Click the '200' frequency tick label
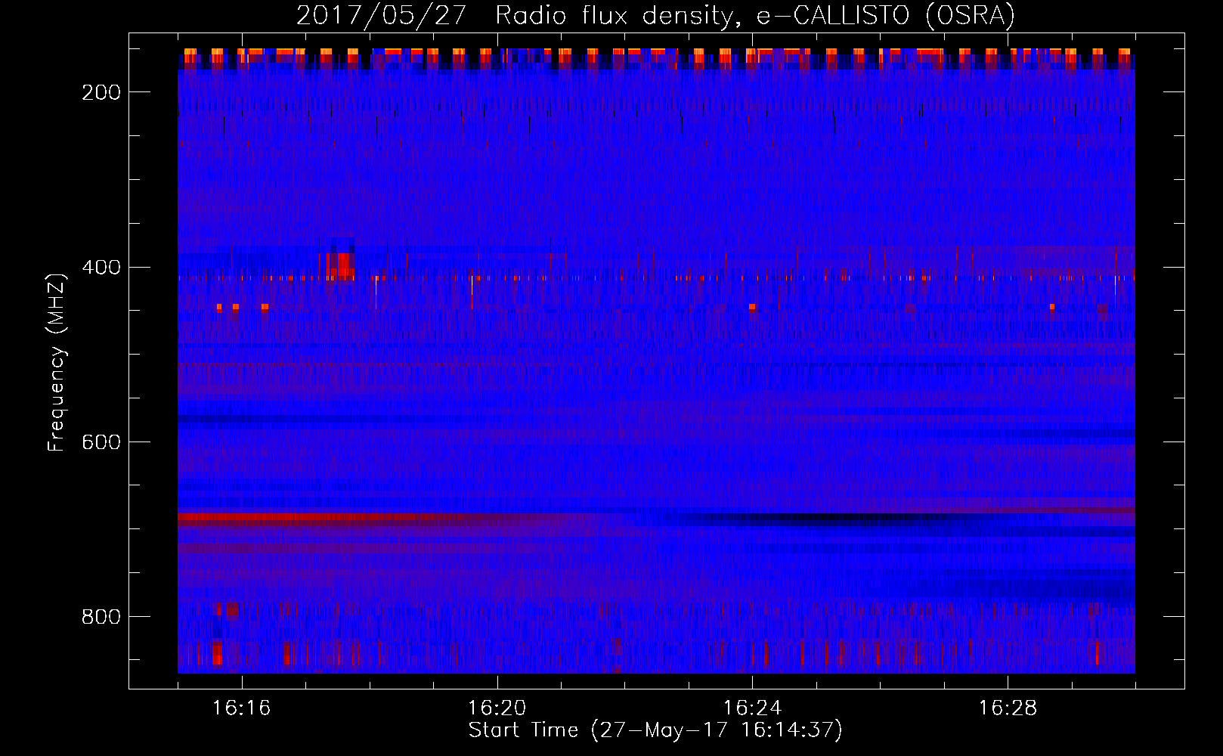This screenshot has height=756, width=1223. click(101, 92)
